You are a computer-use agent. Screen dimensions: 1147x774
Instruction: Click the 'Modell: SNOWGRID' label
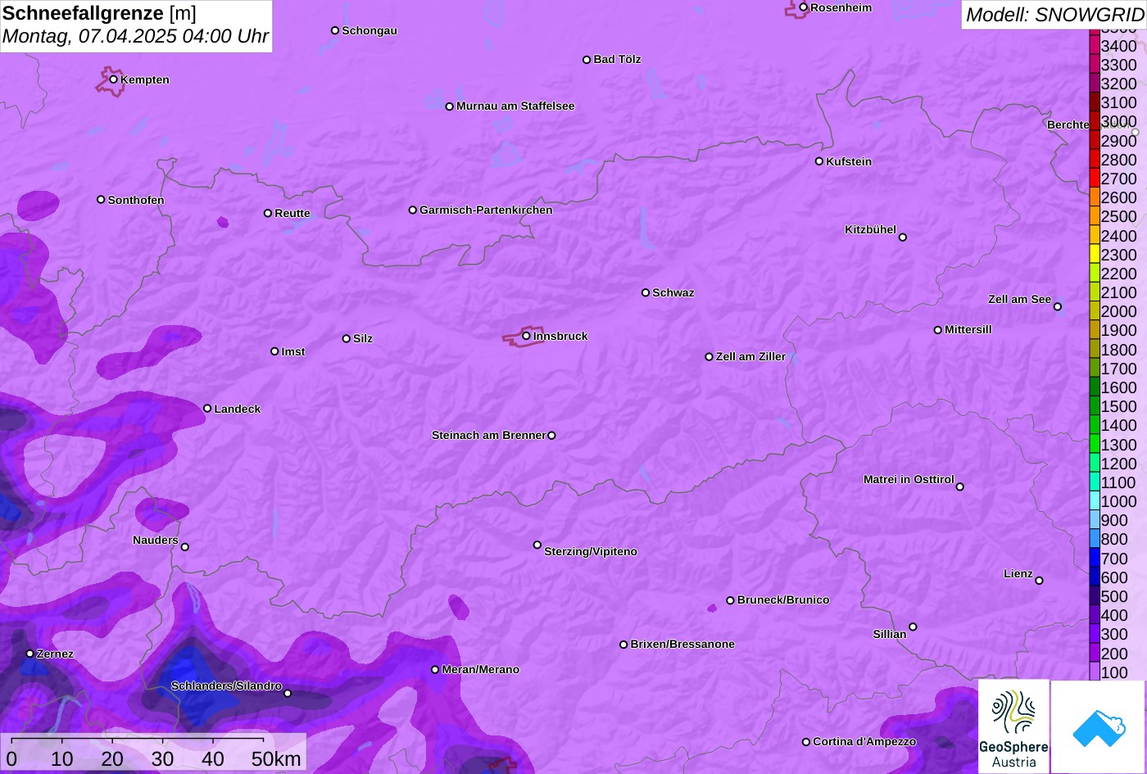1054,14
